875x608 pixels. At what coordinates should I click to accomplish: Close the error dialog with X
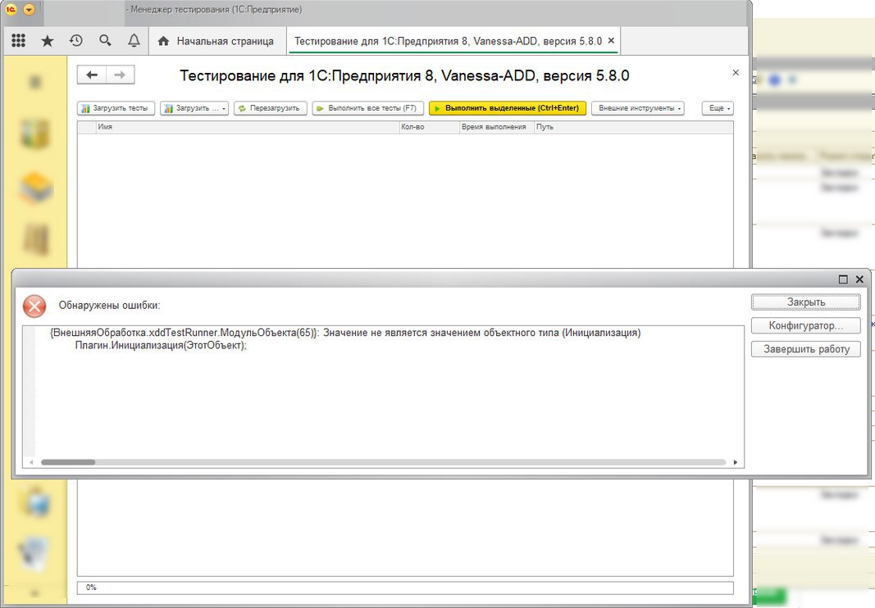(859, 279)
